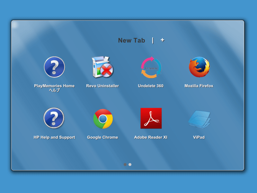Image resolution: width=257 pixels, height=193 pixels.
Task: Click the 'Mozilla Firefox' label text
Action: pos(199,86)
